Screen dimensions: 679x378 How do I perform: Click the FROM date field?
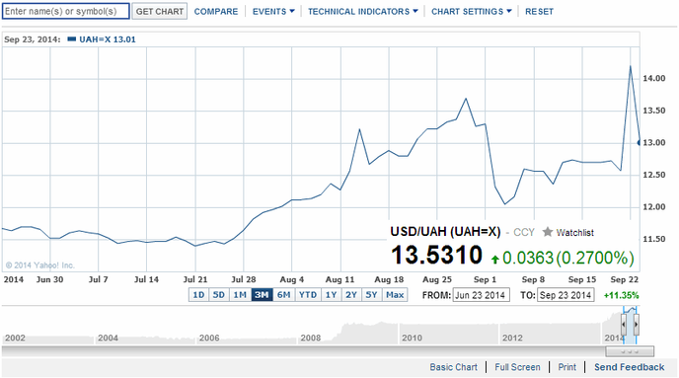(x=481, y=295)
